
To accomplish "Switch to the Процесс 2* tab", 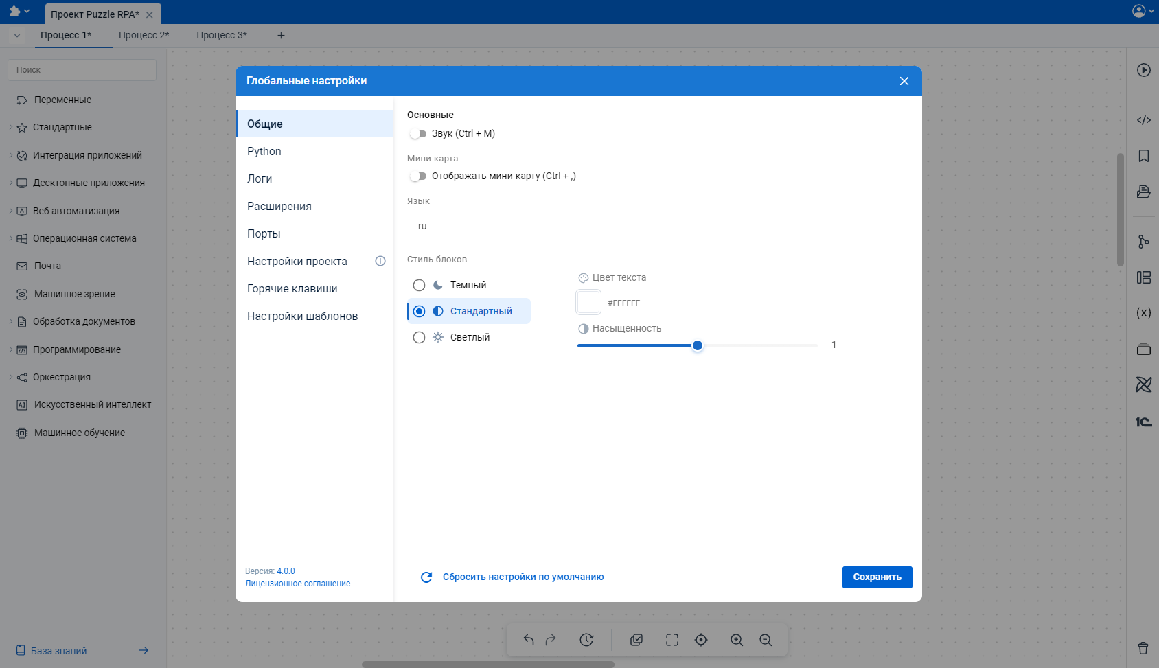I will click(144, 35).
